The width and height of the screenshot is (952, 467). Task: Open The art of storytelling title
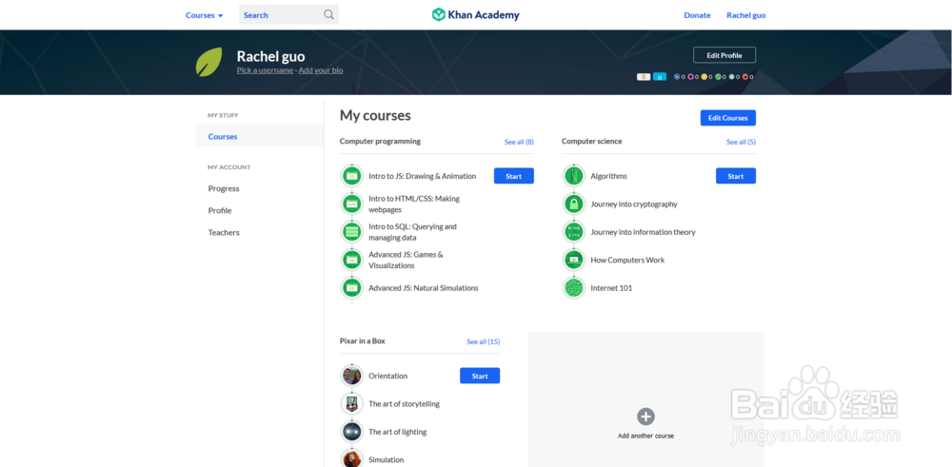[405, 403]
